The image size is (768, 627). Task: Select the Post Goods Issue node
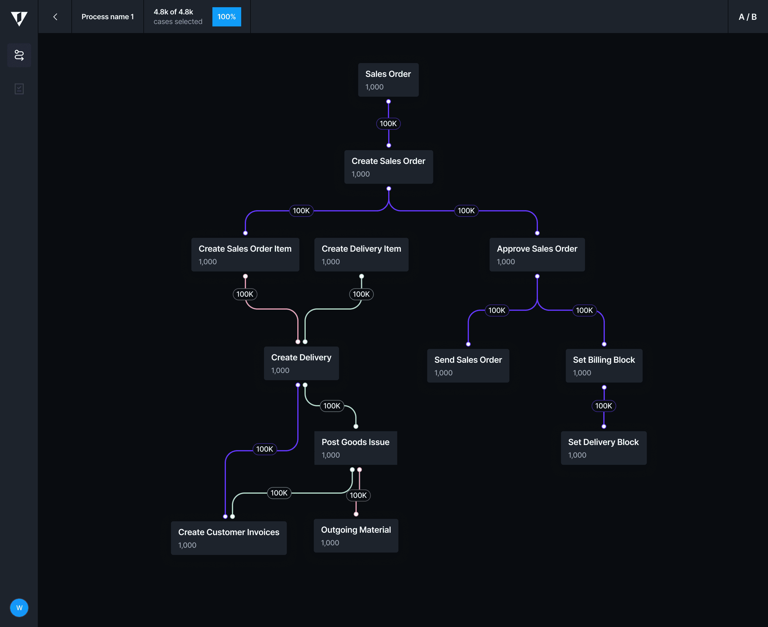point(356,448)
